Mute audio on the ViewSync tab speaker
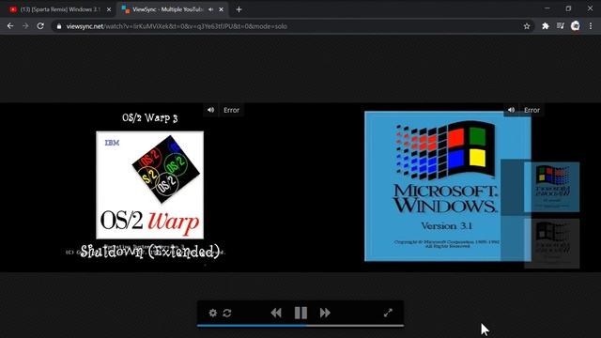This screenshot has height=338, width=601. [x=210, y=9]
